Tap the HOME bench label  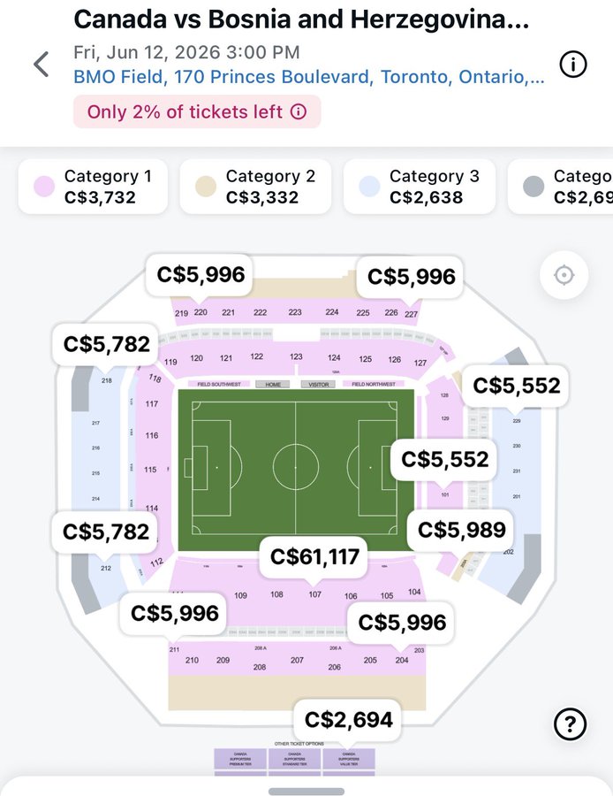click(273, 385)
